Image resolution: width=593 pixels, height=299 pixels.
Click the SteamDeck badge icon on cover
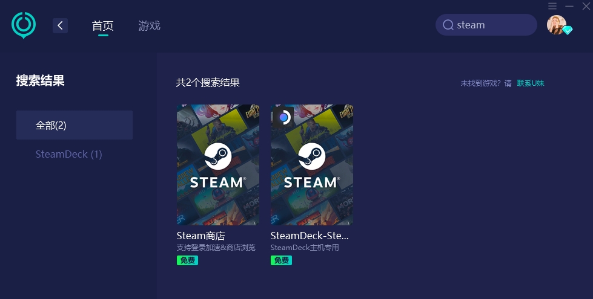point(283,117)
